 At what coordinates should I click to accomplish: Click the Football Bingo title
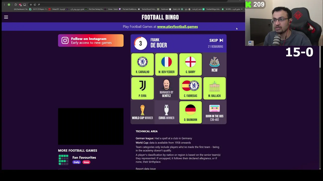click(x=160, y=17)
